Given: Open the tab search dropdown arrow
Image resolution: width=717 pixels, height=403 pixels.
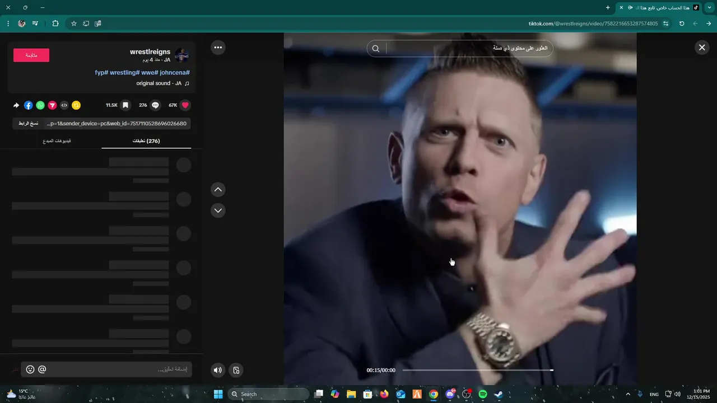Looking at the screenshot, I should (x=710, y=7).
